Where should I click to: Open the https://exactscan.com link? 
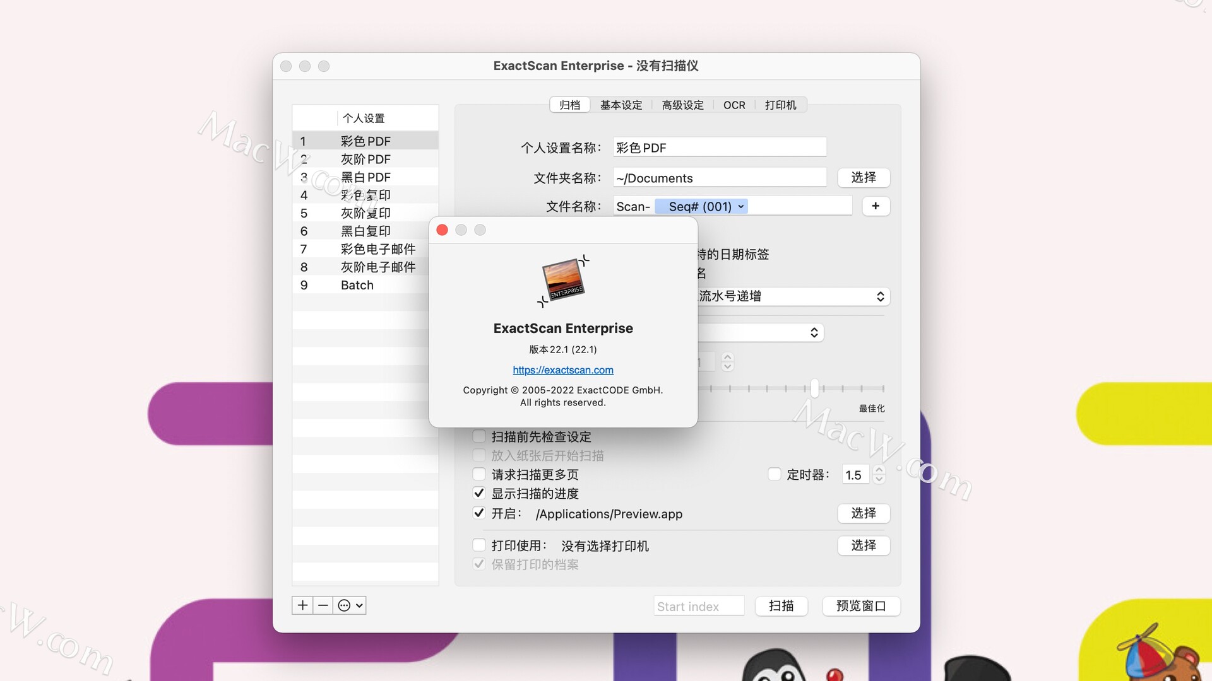click(563, 370)
